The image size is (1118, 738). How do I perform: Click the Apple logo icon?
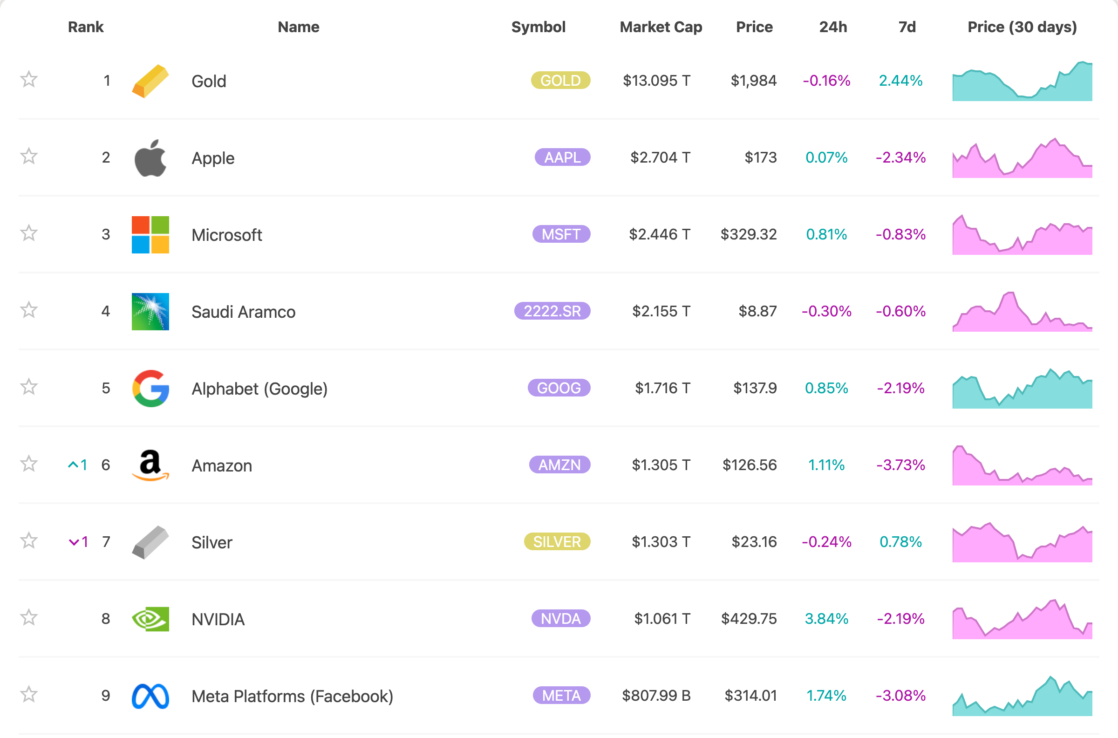(x=150, y=158)
